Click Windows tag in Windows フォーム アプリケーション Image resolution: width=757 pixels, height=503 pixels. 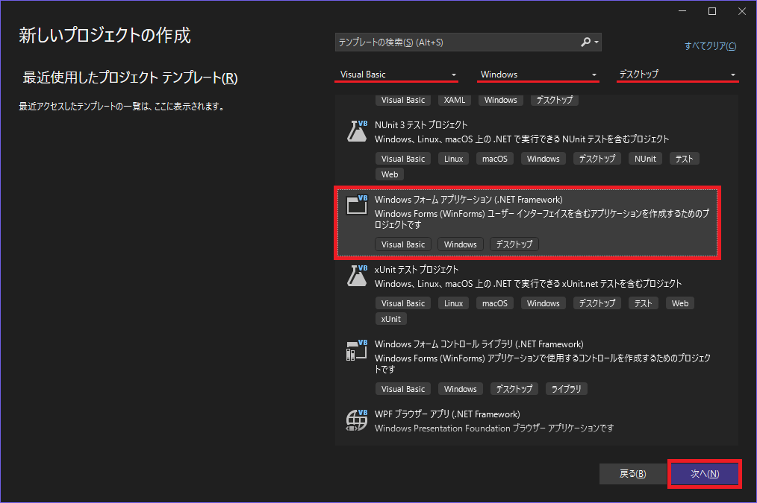click(x=460, y=244)
